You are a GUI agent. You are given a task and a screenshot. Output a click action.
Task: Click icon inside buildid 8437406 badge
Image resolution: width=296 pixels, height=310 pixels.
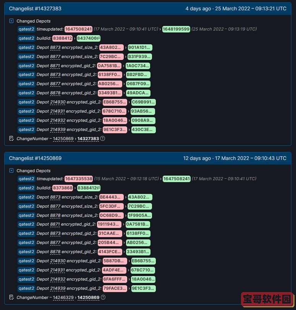(98, 38)
